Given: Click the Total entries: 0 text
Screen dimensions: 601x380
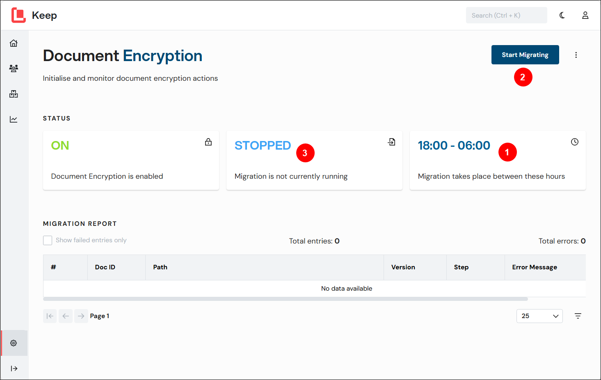Looking at the screenshot, I should tap(314, 241).
